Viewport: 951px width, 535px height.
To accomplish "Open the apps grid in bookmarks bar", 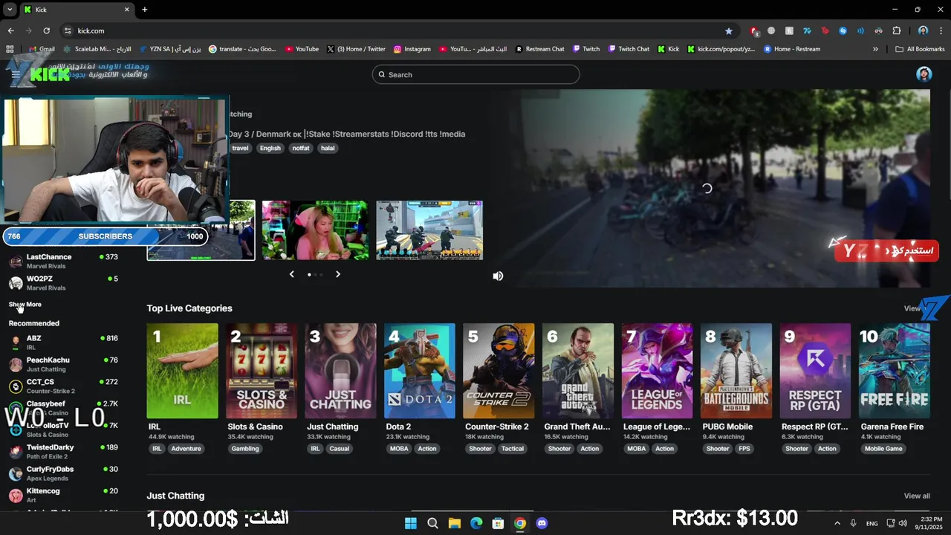I will point(10,49).
